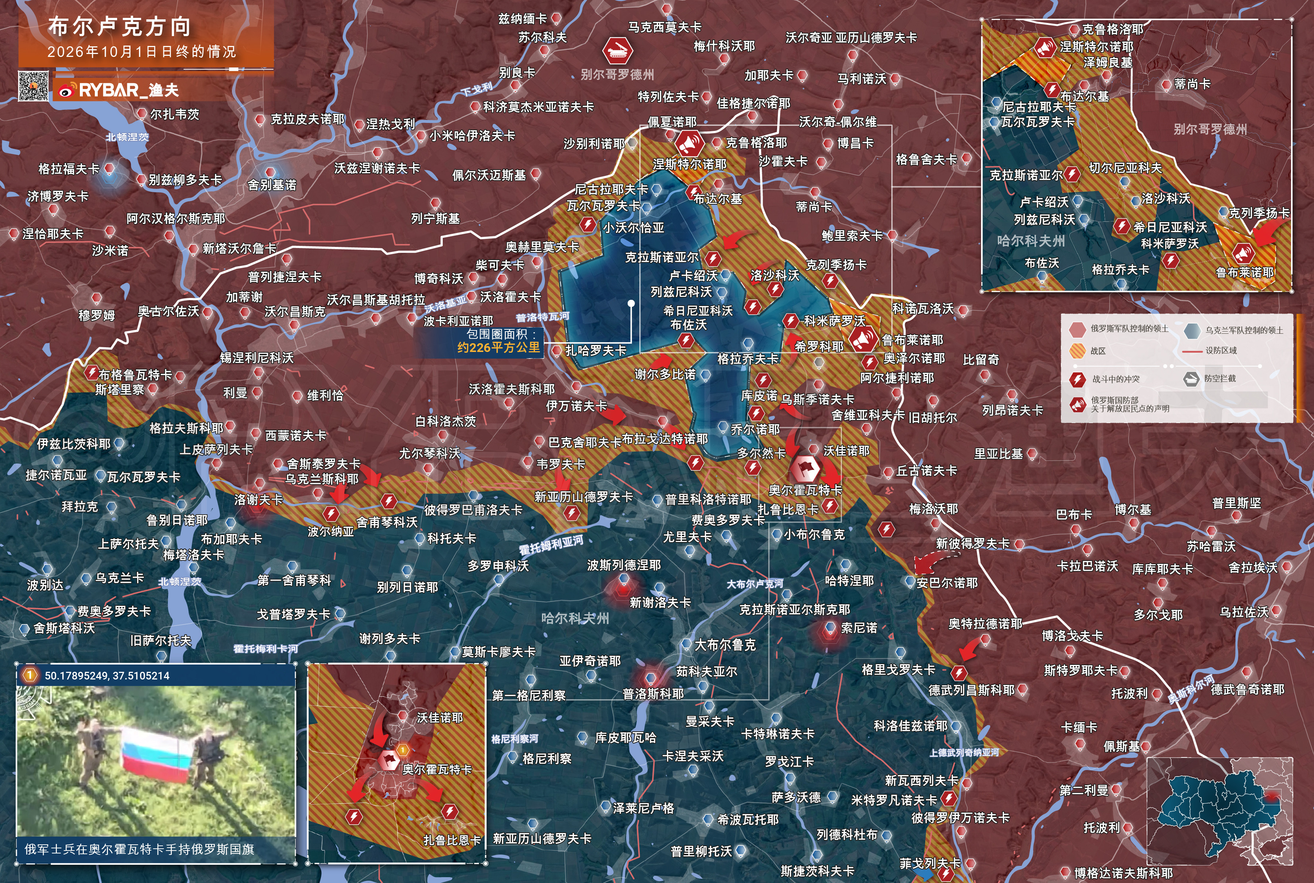The image size is (1314, 883).
Task: Click megaphone icon left of 鲁布莱诺耶 main map
Action: point(863,339)
